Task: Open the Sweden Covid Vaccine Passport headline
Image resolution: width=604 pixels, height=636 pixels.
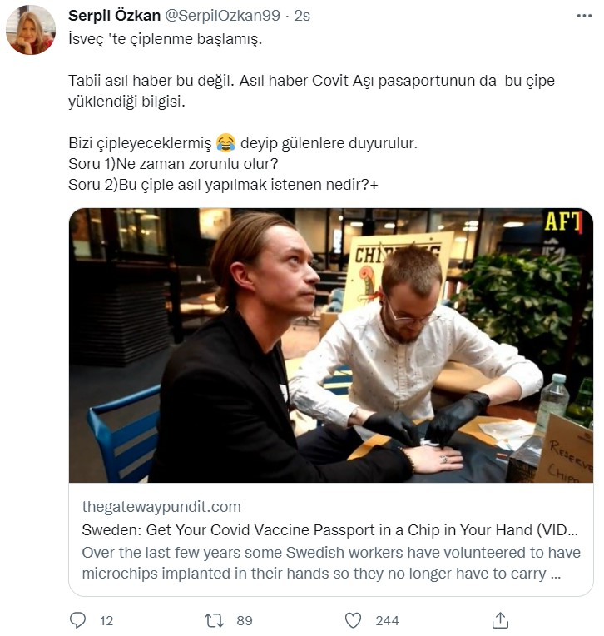Action: 329,529
